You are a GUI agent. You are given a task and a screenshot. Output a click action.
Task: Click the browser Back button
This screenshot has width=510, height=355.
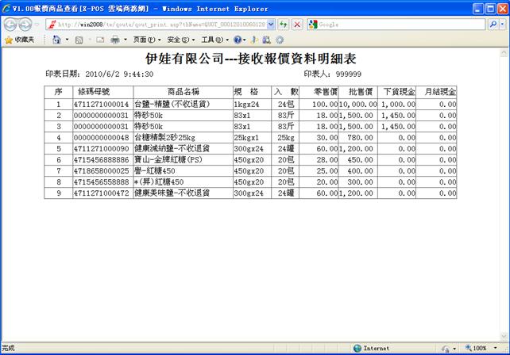[x=11, y=25]
